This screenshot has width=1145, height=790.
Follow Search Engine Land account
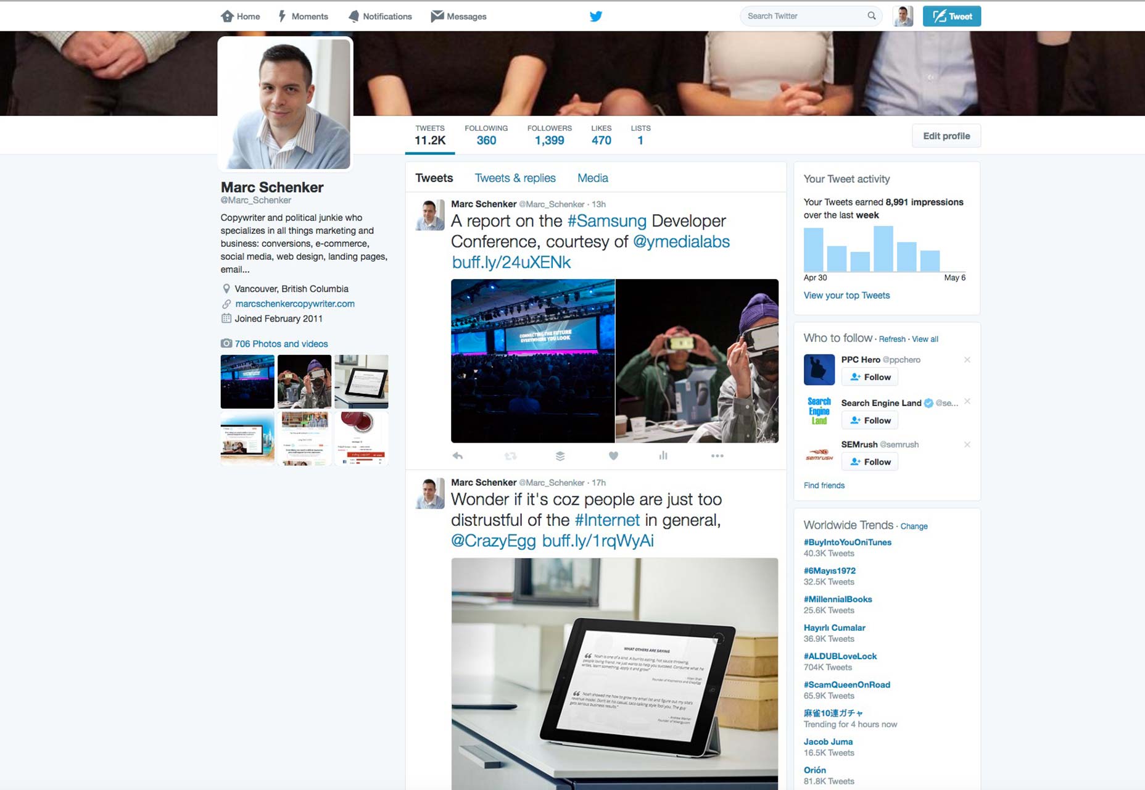tap(870, 420)
